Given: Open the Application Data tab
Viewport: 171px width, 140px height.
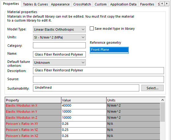Looking at the screenshot, I should (123, 4).
